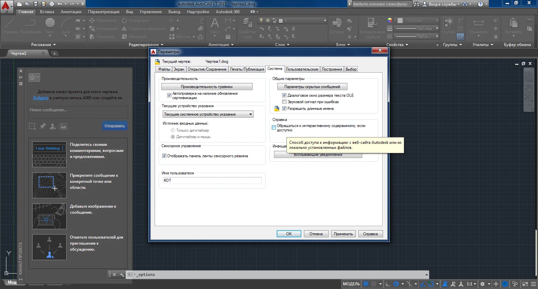Click the New drawing icon in quick access toolbar
Image resolution: width=538 pixels, height=289 pixels.
(20, 4)
